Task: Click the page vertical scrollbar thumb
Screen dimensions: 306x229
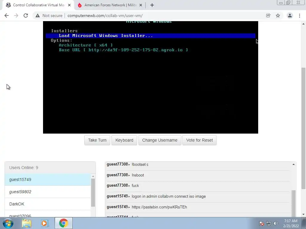Action: click(x=303, y=128)
